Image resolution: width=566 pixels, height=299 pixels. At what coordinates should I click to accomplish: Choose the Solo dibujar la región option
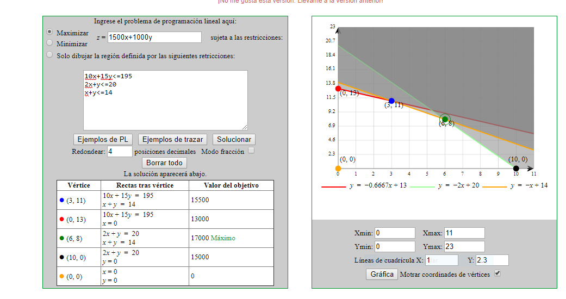50,55
